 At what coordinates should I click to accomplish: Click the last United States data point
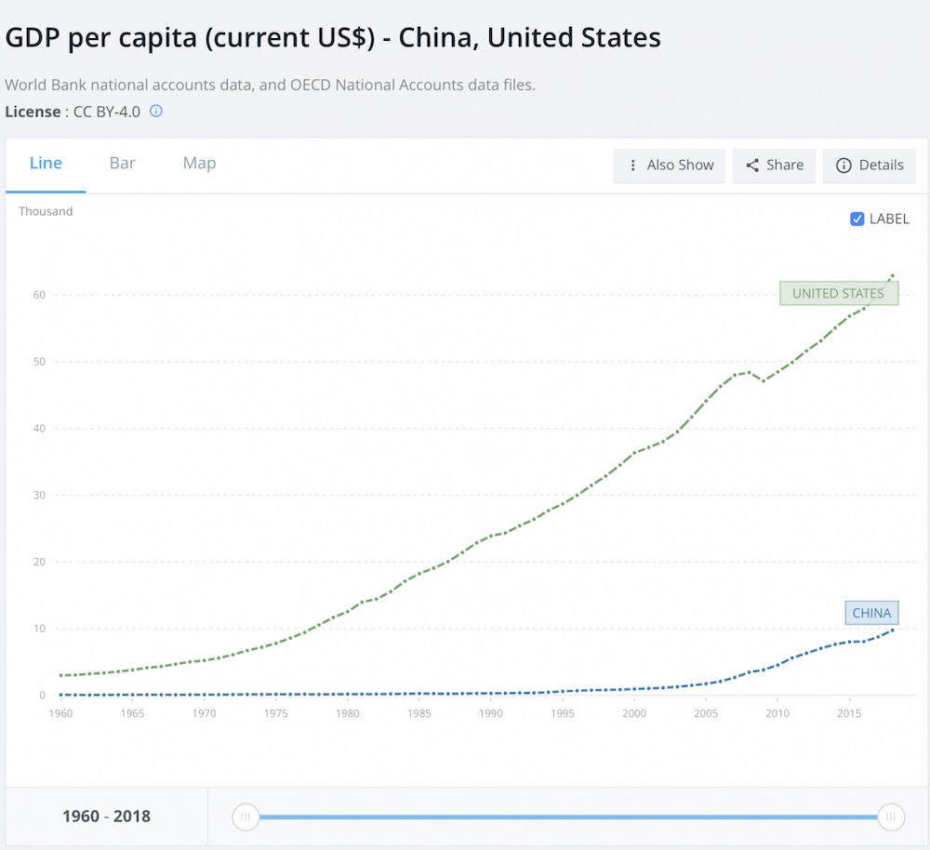click(x=893, y=275)
